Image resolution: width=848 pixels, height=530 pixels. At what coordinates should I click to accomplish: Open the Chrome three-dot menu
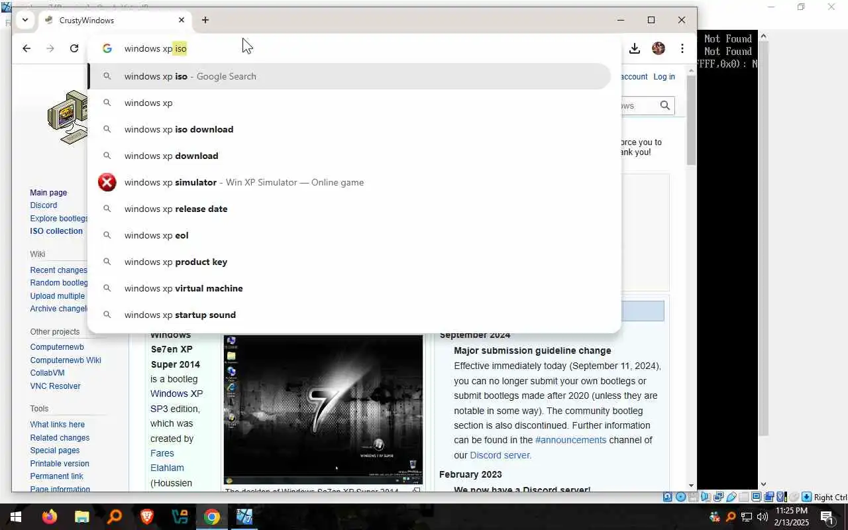[682, 48]
